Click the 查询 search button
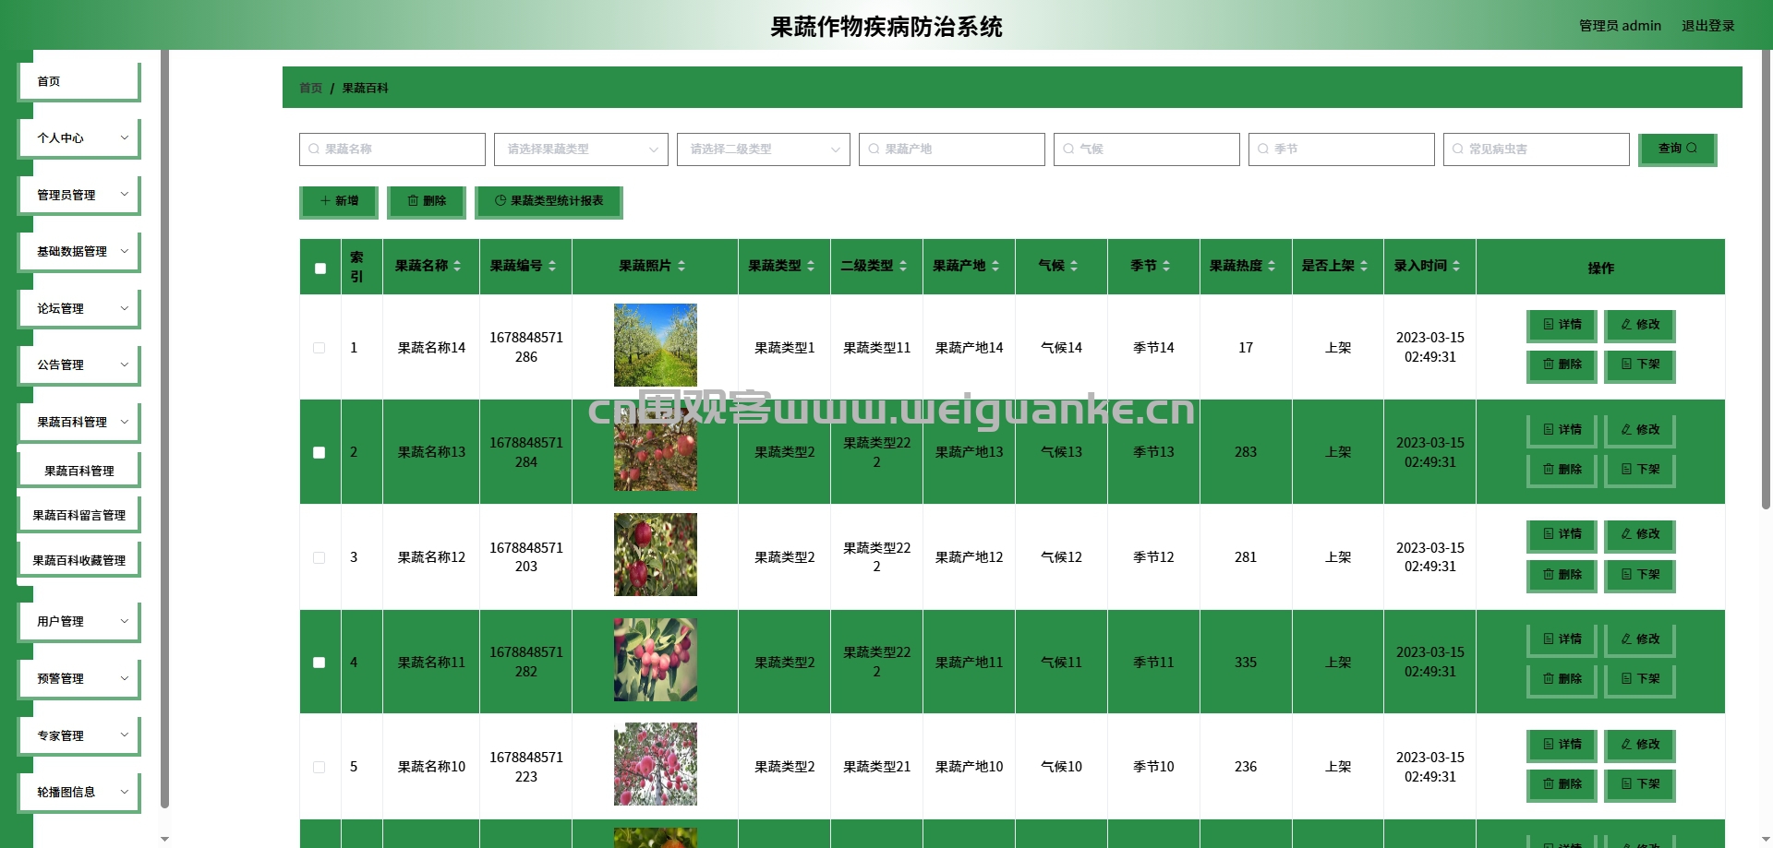 [x=1677, y=149]
